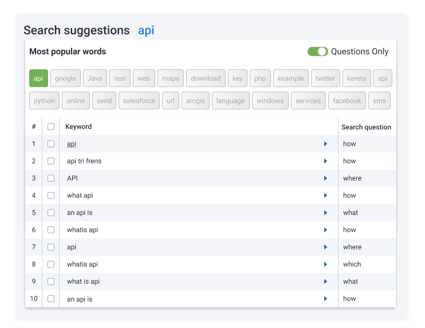Click the "facebook" word tag

point(347,101)
